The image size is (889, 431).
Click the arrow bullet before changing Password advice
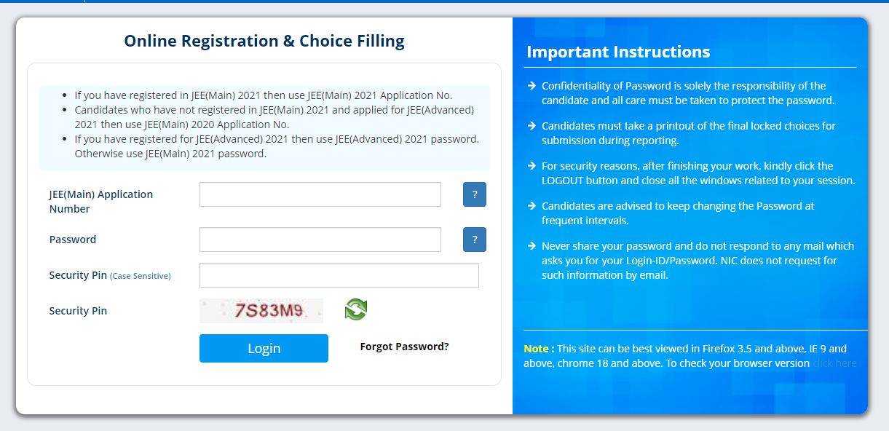click(x=532, y=206)
